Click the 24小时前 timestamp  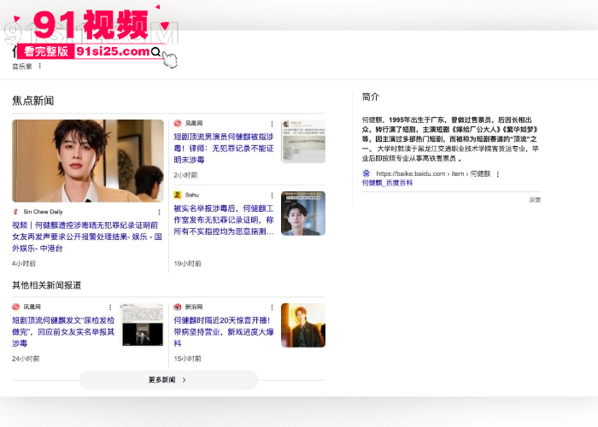[x=26, y=359]
